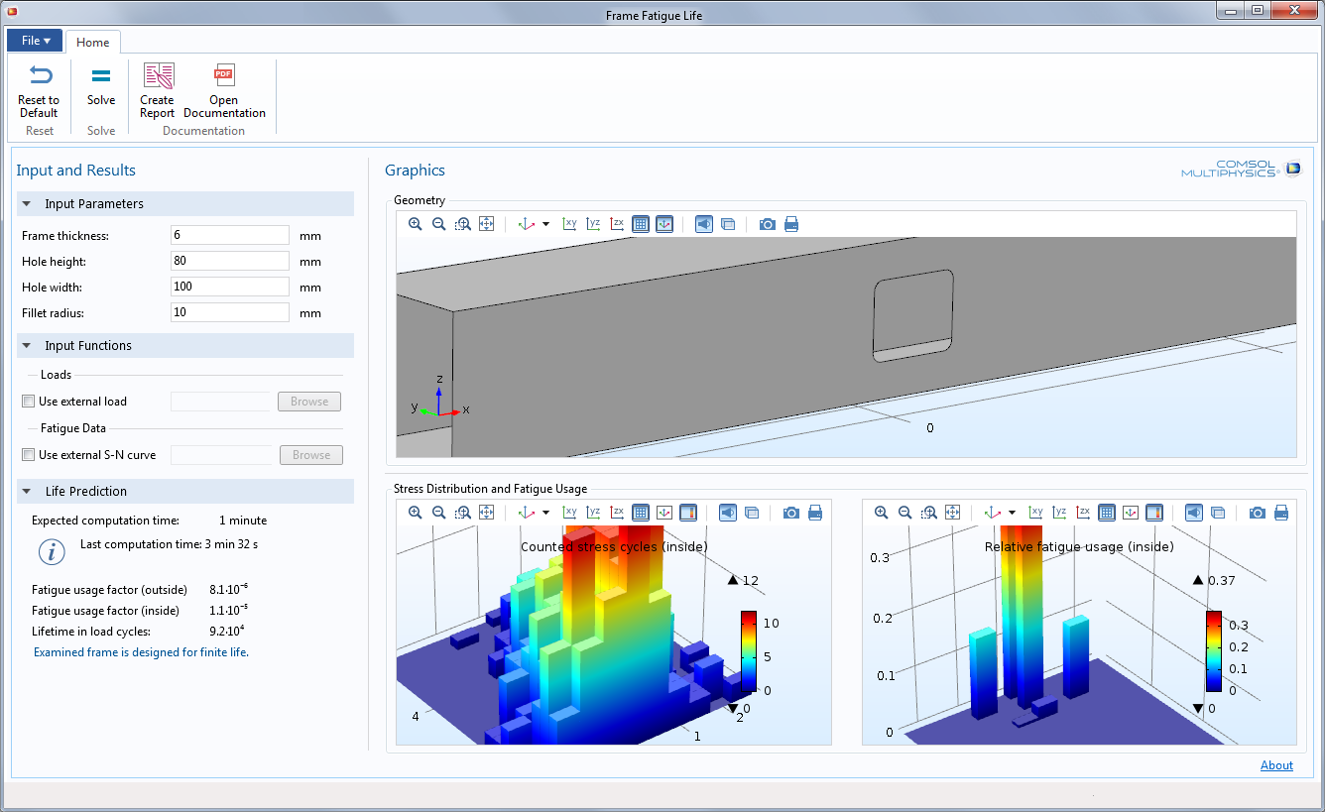The image size is (1325, 812).
Task: Zoom in on Relative fatigue usage plot
Action: tap(882, 513)
